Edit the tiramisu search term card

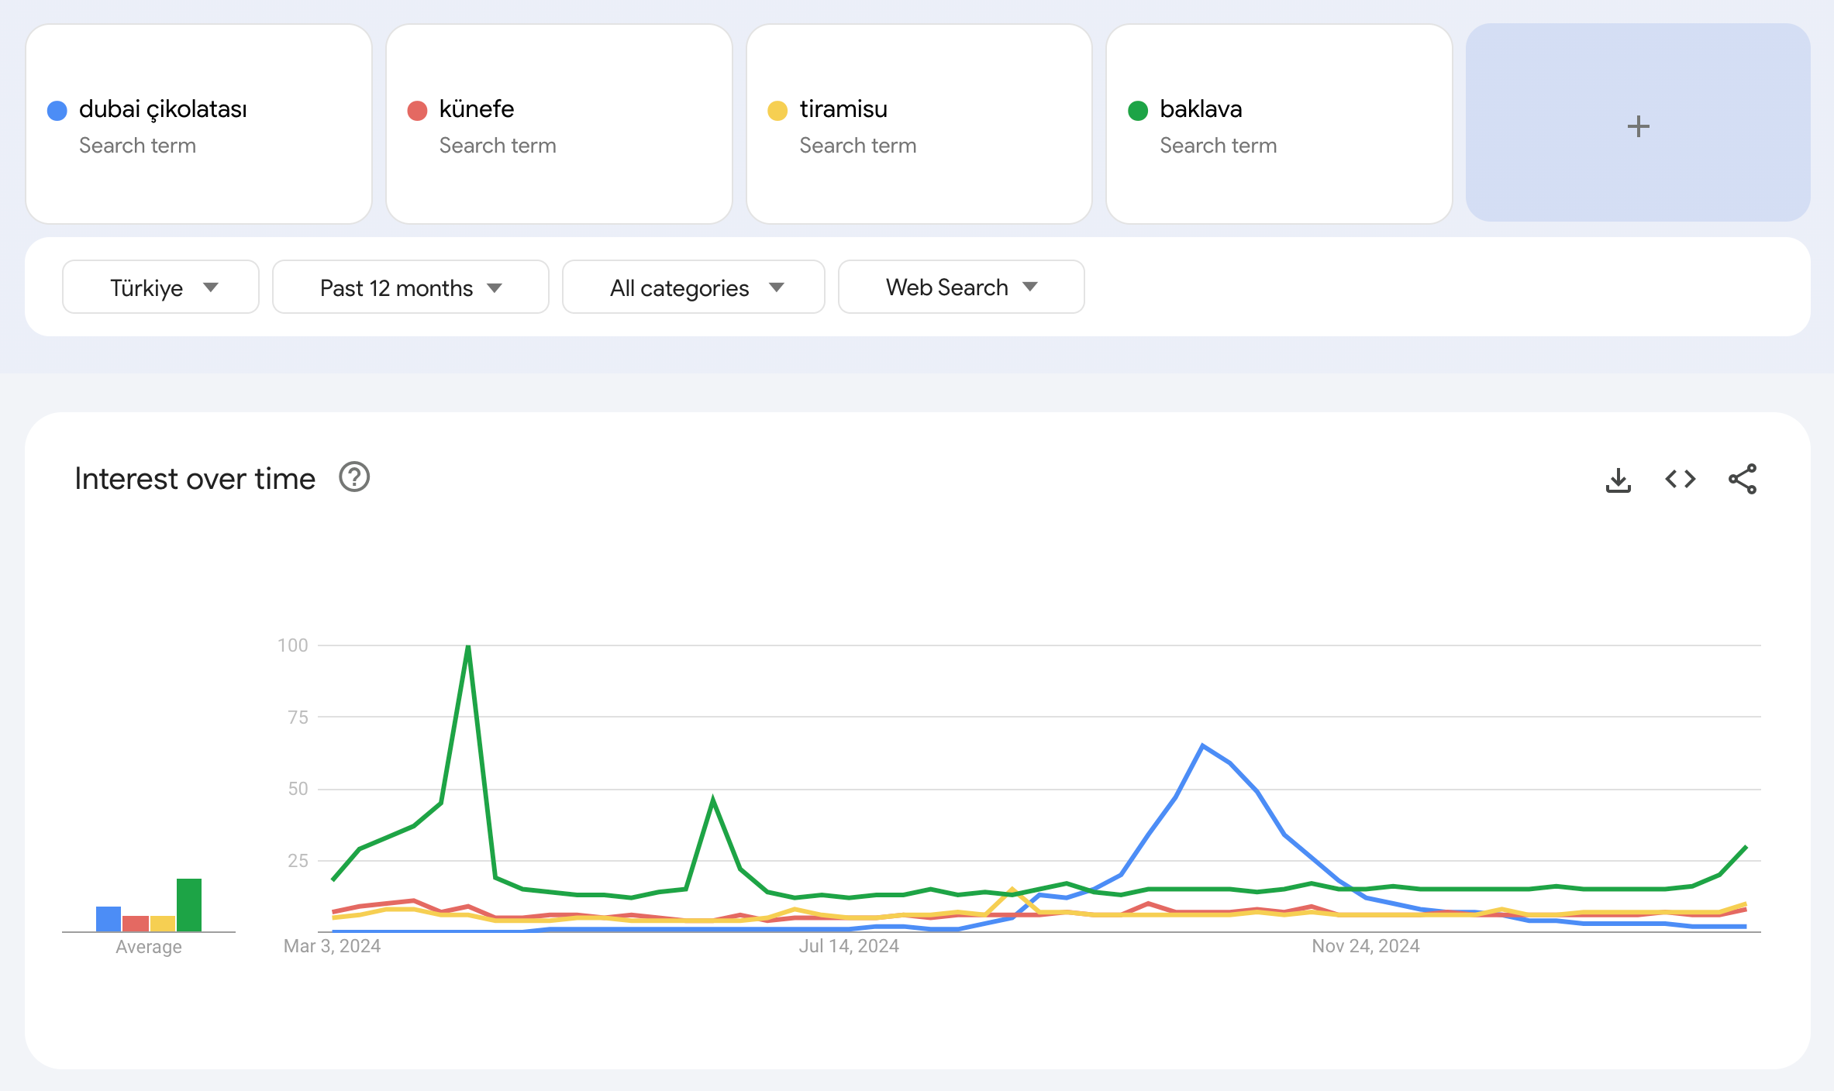pyautogui.click(x=919, y=124)
